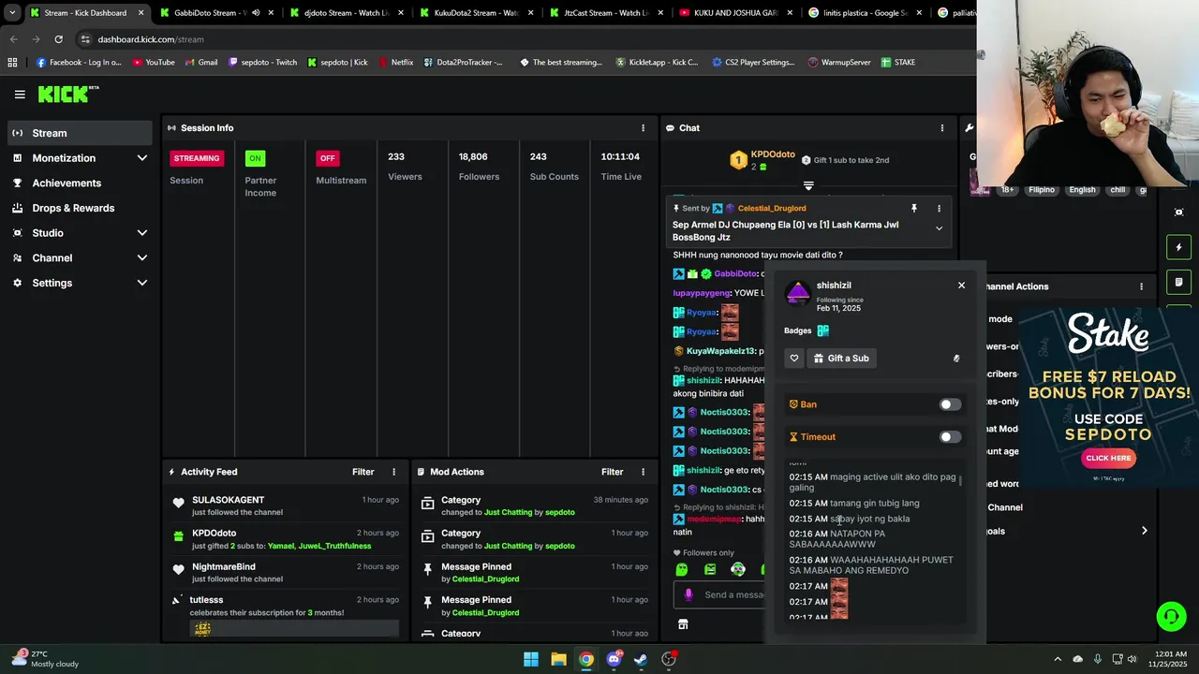
Task: Click SULASOKAGENT follow activity entry
Action: coord(285,505)
